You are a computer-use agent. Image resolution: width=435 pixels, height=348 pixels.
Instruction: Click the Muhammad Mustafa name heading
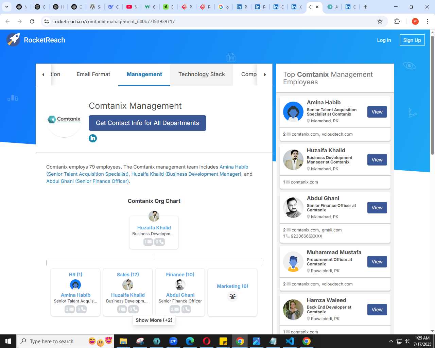pyautogui.click(x=334, y=252)
